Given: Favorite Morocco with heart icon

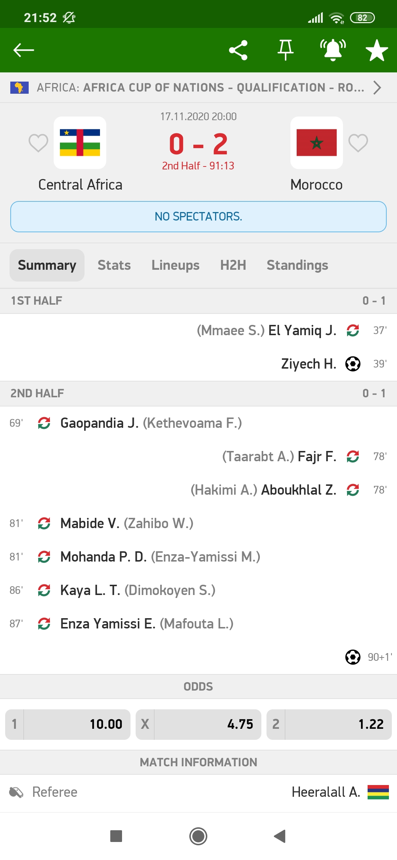Looking at the screenshot, I should click(358, 143).
